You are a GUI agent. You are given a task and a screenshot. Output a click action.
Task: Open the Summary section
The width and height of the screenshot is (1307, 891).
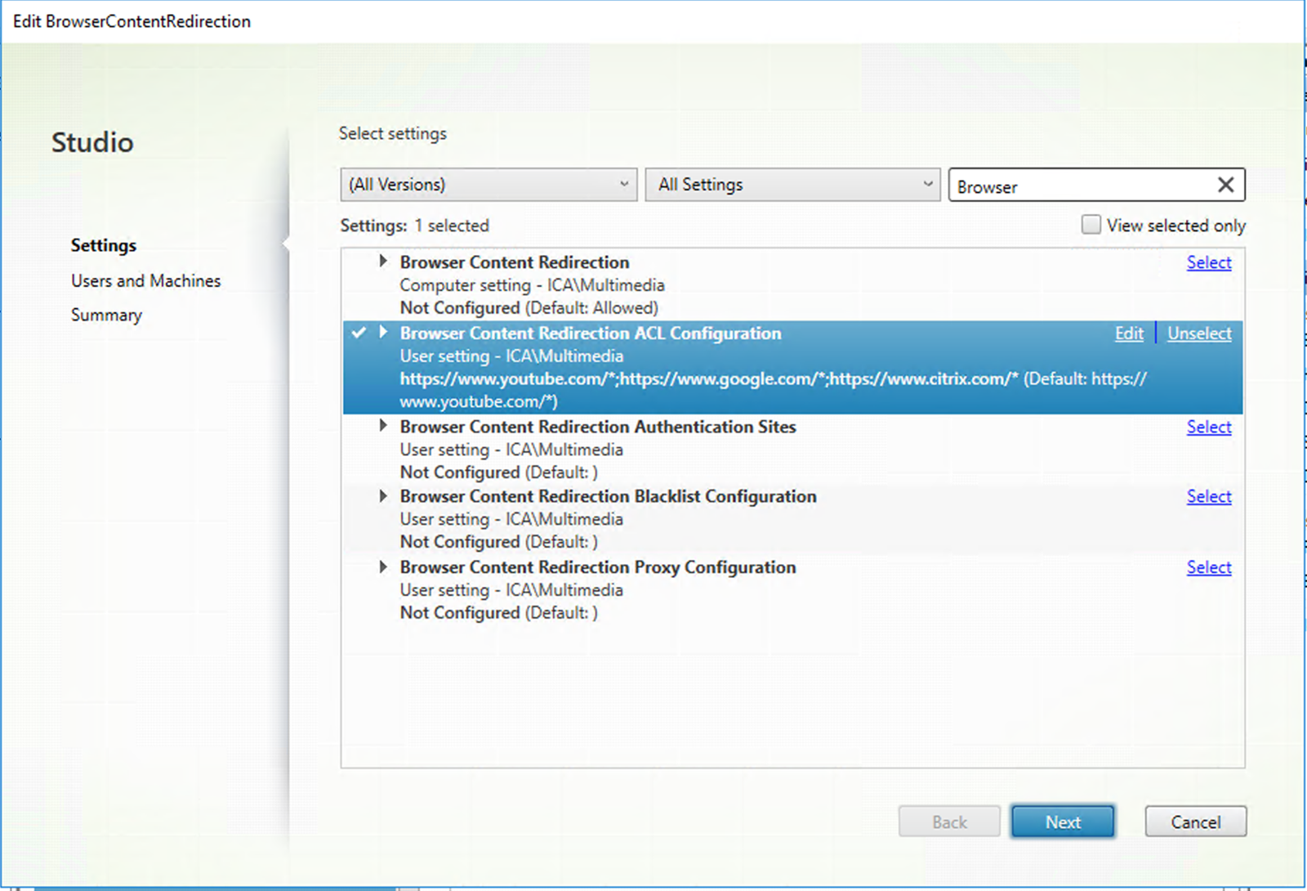click(x=106, y=315)
